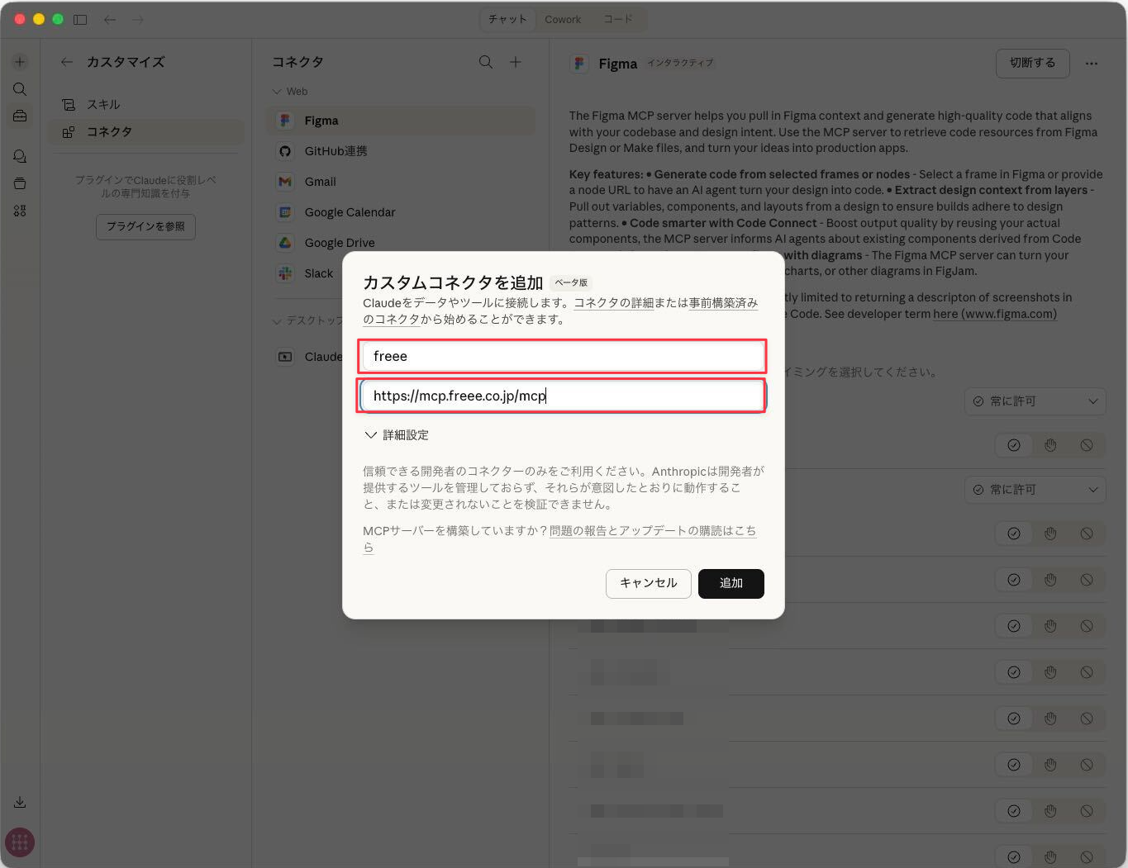This screenshot has width=1128, height=868.
Task: Expand 詳細設定 in the dialog
Action: [x=397, y=435]
